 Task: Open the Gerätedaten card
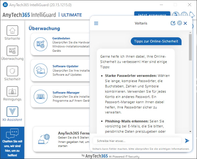point(60,44)
